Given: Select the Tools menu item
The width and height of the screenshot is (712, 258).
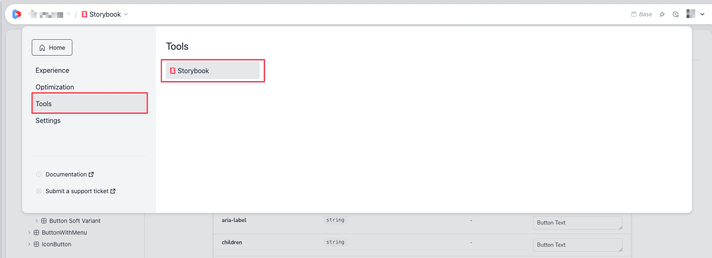Looking at the screenshot, I should 89,104.
